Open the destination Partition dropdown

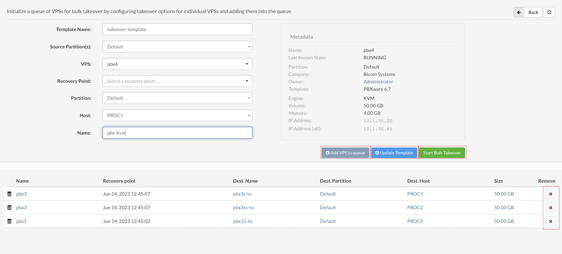[177, 98]
